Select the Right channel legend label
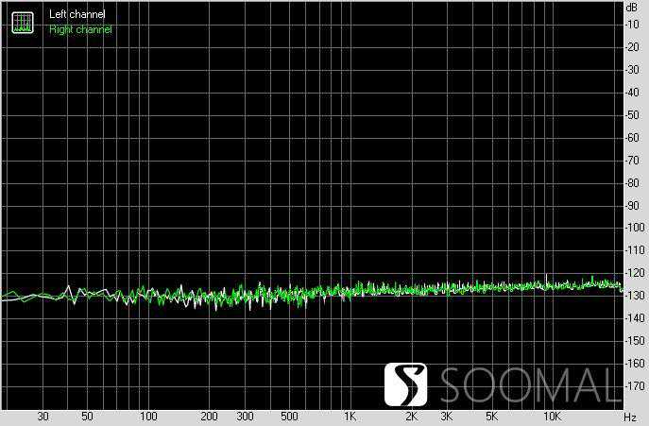Screen dimensions: 649x426 click(x=80, y=29)
